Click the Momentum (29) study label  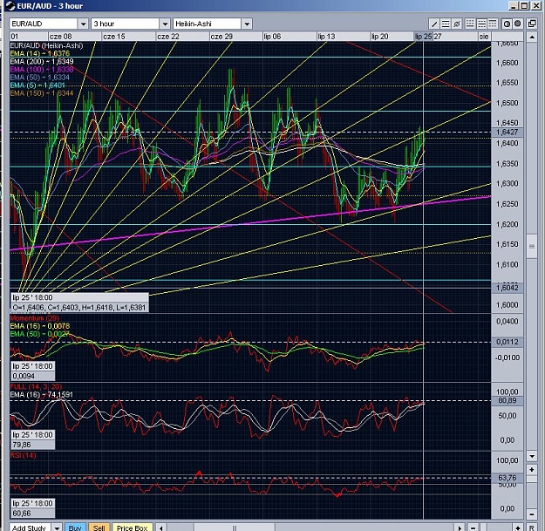[35, 318]
